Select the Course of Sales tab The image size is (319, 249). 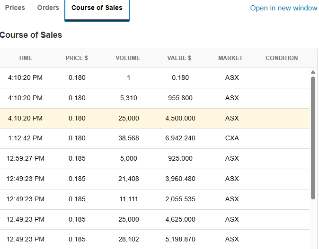97,8
